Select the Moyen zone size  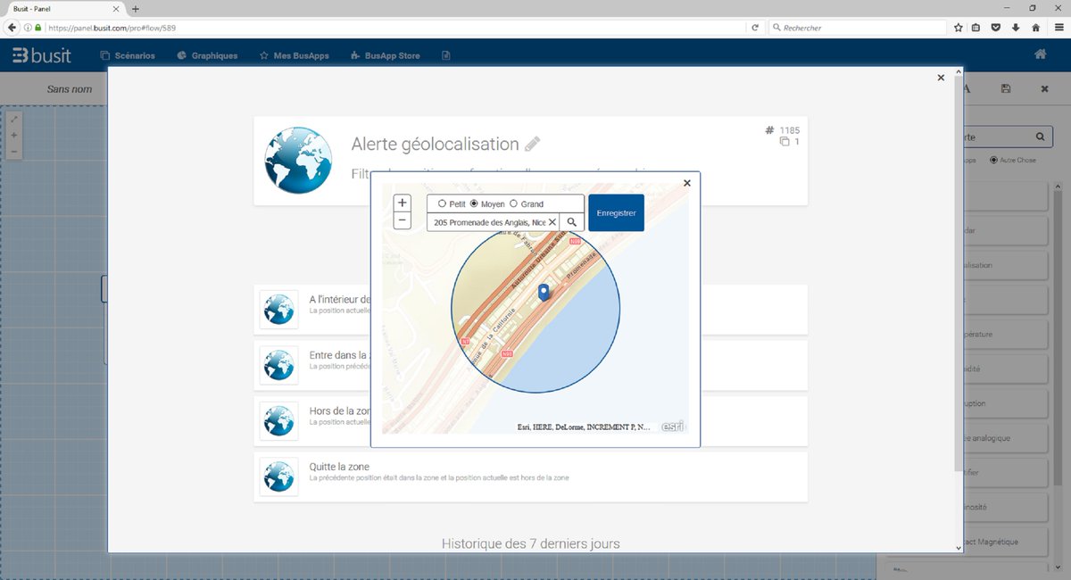click(x=474, y=204)
